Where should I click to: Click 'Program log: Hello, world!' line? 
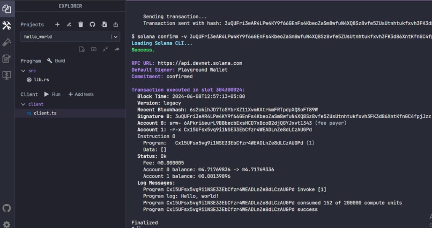point(181,196)
